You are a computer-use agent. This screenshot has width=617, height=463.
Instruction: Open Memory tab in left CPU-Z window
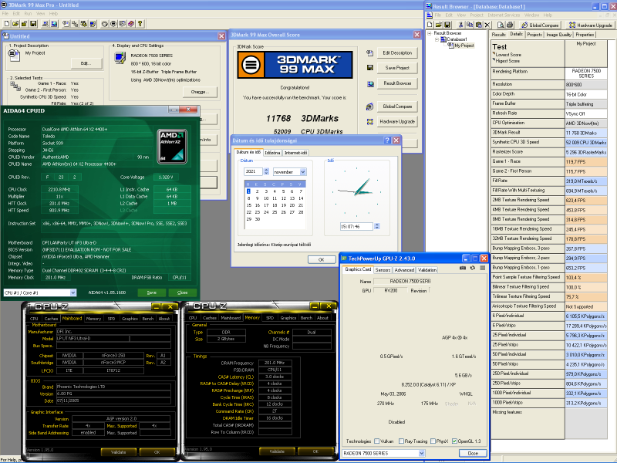pyautogui.click(x=93, y=319)
